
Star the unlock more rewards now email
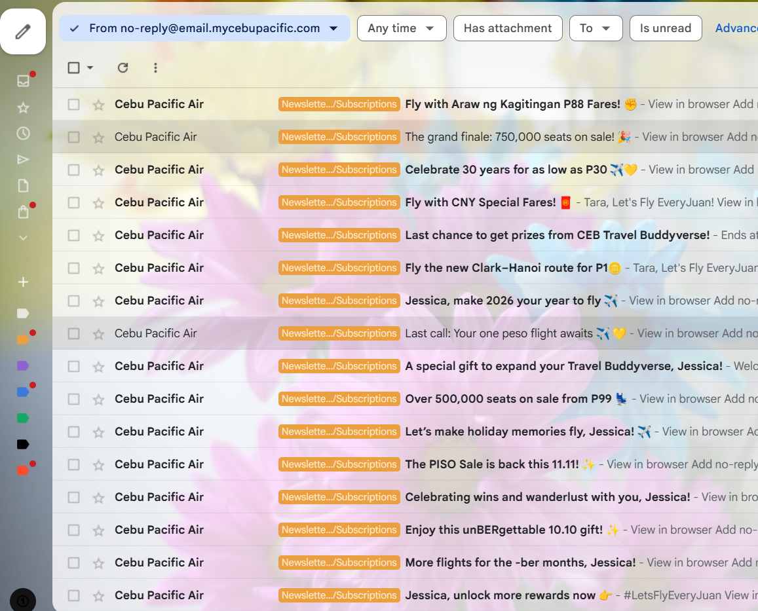99,595
